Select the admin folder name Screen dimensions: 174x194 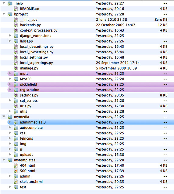coord(25,176)
